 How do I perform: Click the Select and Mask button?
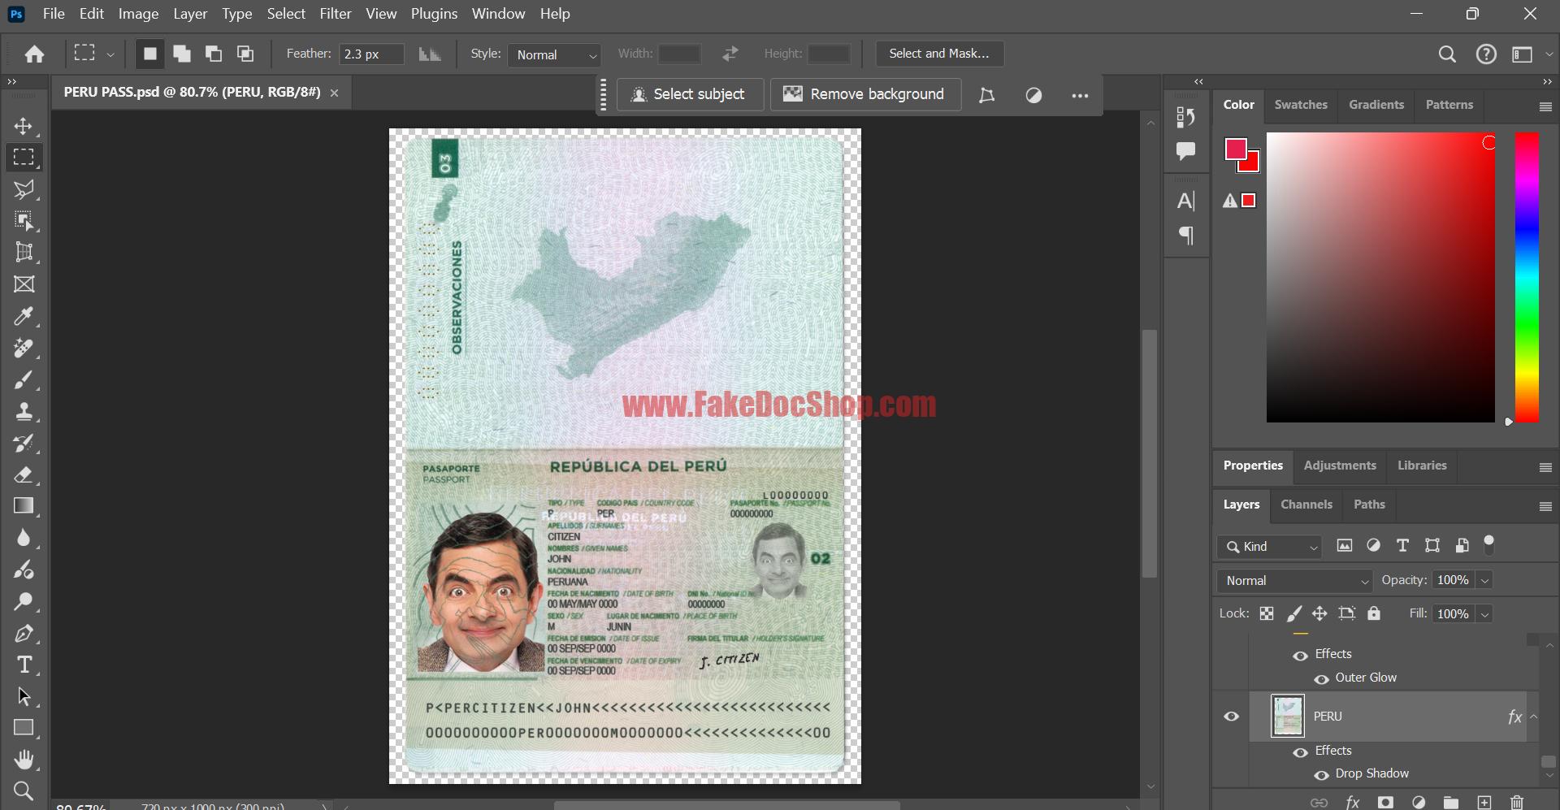coord(939,54)
